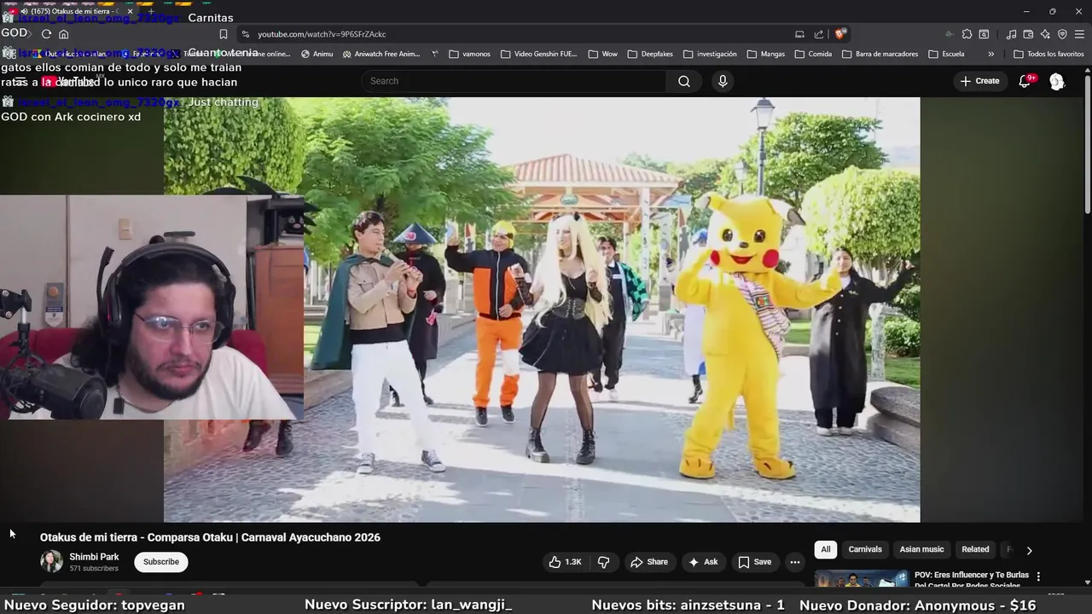This screenshot has height=614, width=1092.
Task: Open the browser extensions puzzle icon
Action: point(967,34)
